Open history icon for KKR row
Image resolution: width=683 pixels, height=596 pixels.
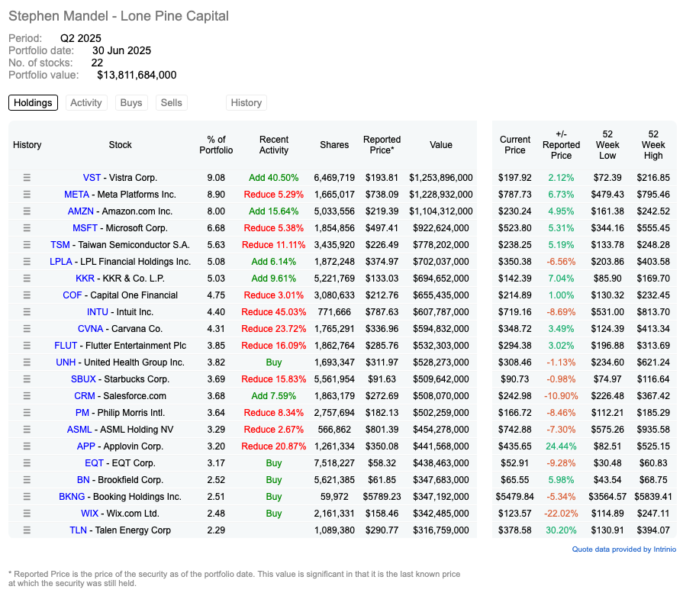click(x=27, y=279)
